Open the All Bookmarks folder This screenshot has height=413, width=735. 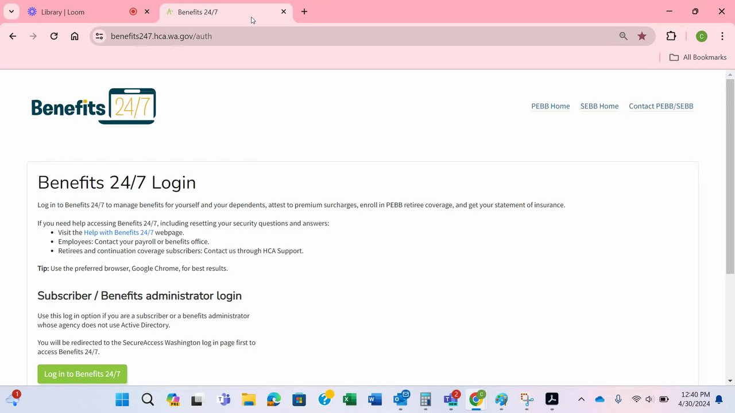coord(698,57)
